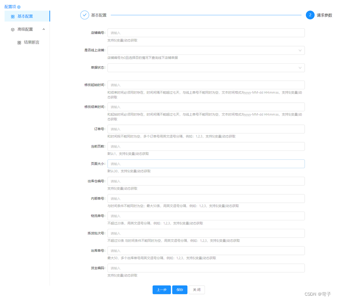337x300 pixels.
Task: Click the 出库仓编号 field label
Action: (x=97, y=181)
